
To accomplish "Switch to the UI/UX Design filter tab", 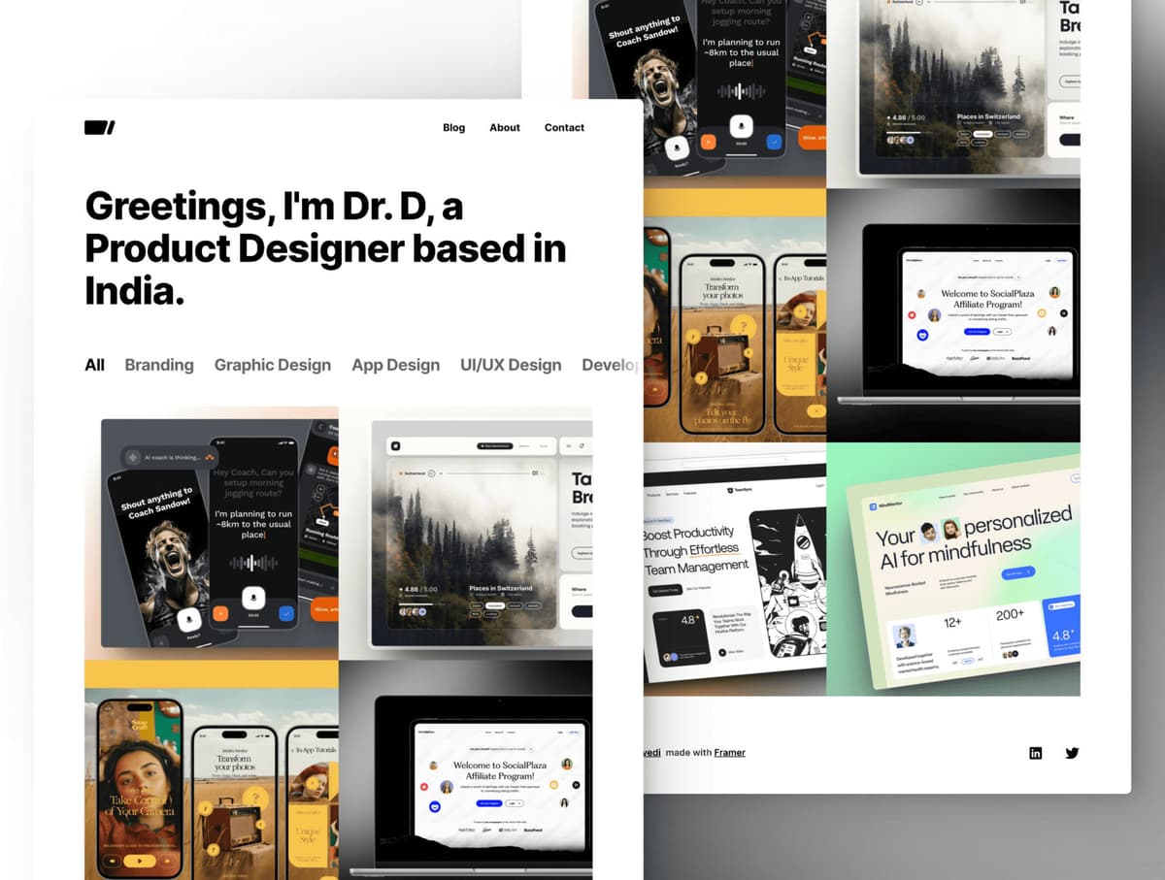I will 511,365.
